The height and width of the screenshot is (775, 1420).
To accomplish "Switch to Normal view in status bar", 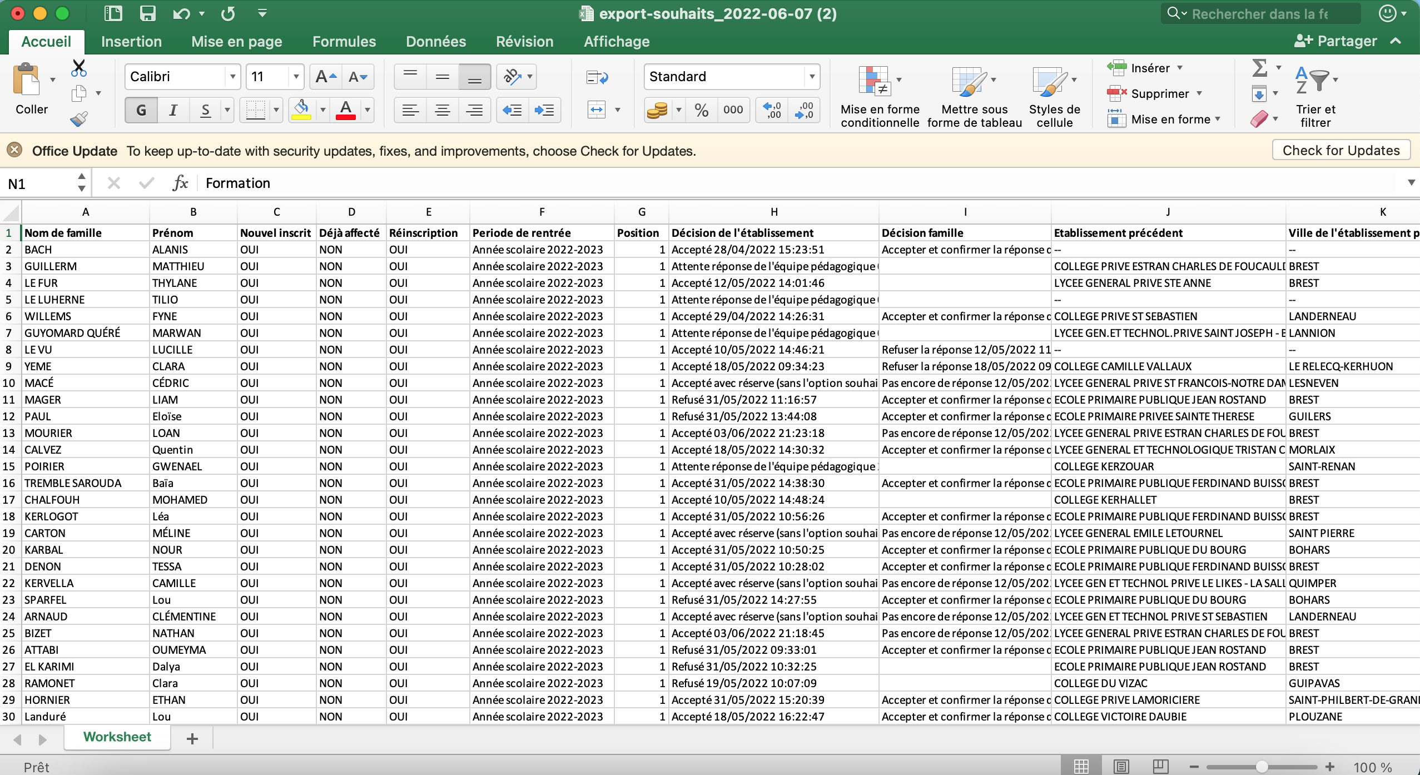I will [x=1081, y=767].
